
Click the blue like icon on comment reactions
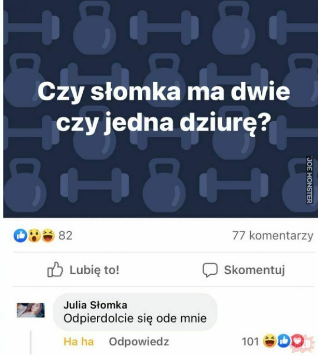tap(283, 341)
